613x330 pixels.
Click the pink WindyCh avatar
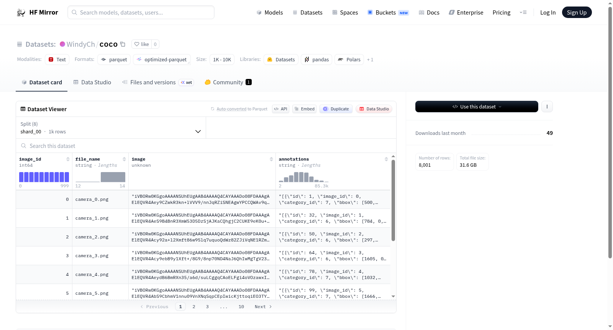pyautogui.click(x=62, y=44)
